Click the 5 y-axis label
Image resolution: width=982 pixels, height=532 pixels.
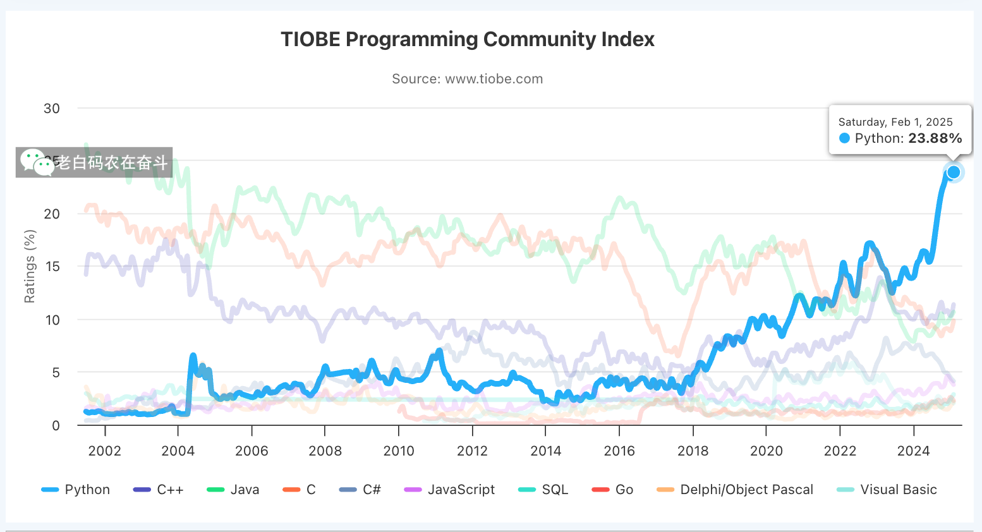tap(56, 372)
